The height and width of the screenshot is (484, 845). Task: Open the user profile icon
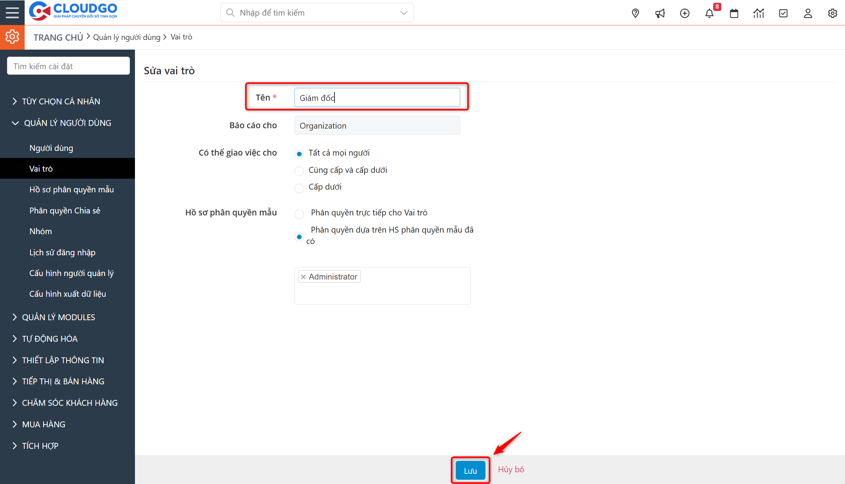(808, 13)
